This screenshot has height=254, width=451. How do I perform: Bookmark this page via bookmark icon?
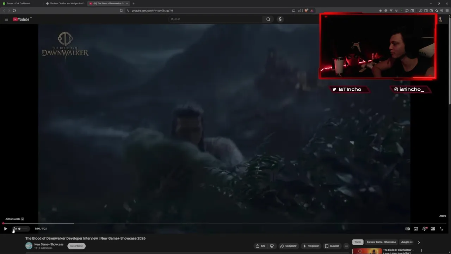121,11
